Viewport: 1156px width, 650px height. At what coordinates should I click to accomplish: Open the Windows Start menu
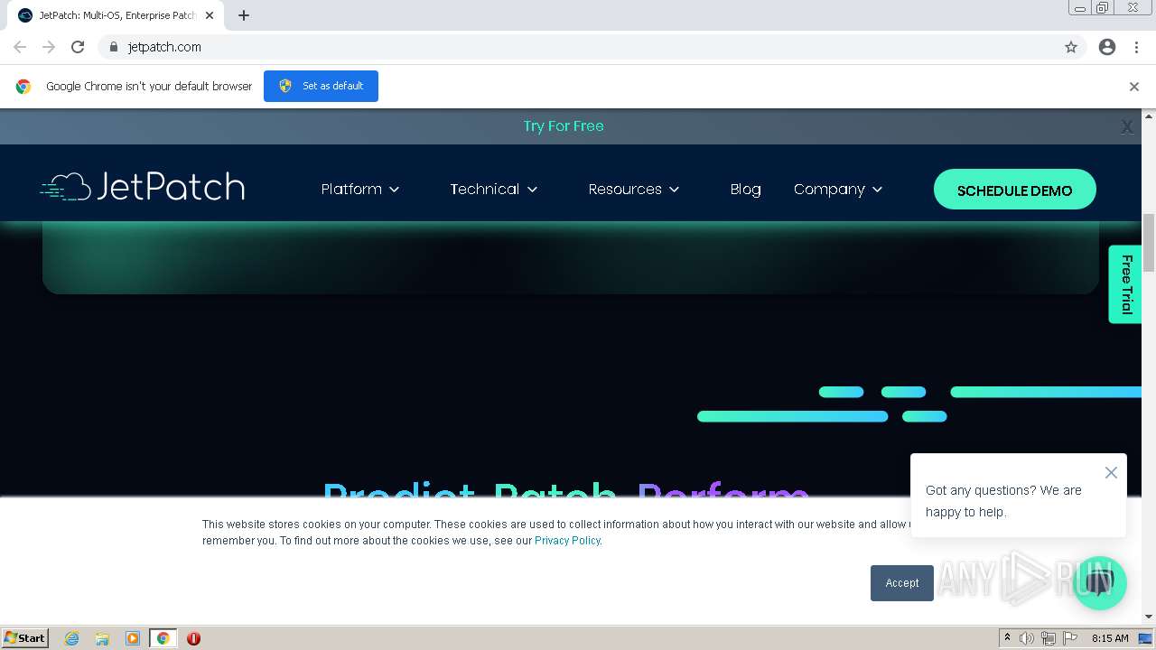pyautogui.click(x=24, y=638)
